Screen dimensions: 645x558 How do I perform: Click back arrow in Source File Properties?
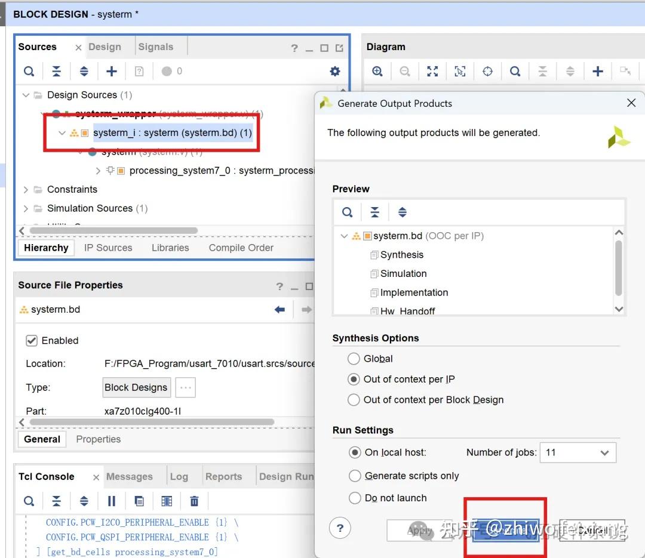coord(279,309)
